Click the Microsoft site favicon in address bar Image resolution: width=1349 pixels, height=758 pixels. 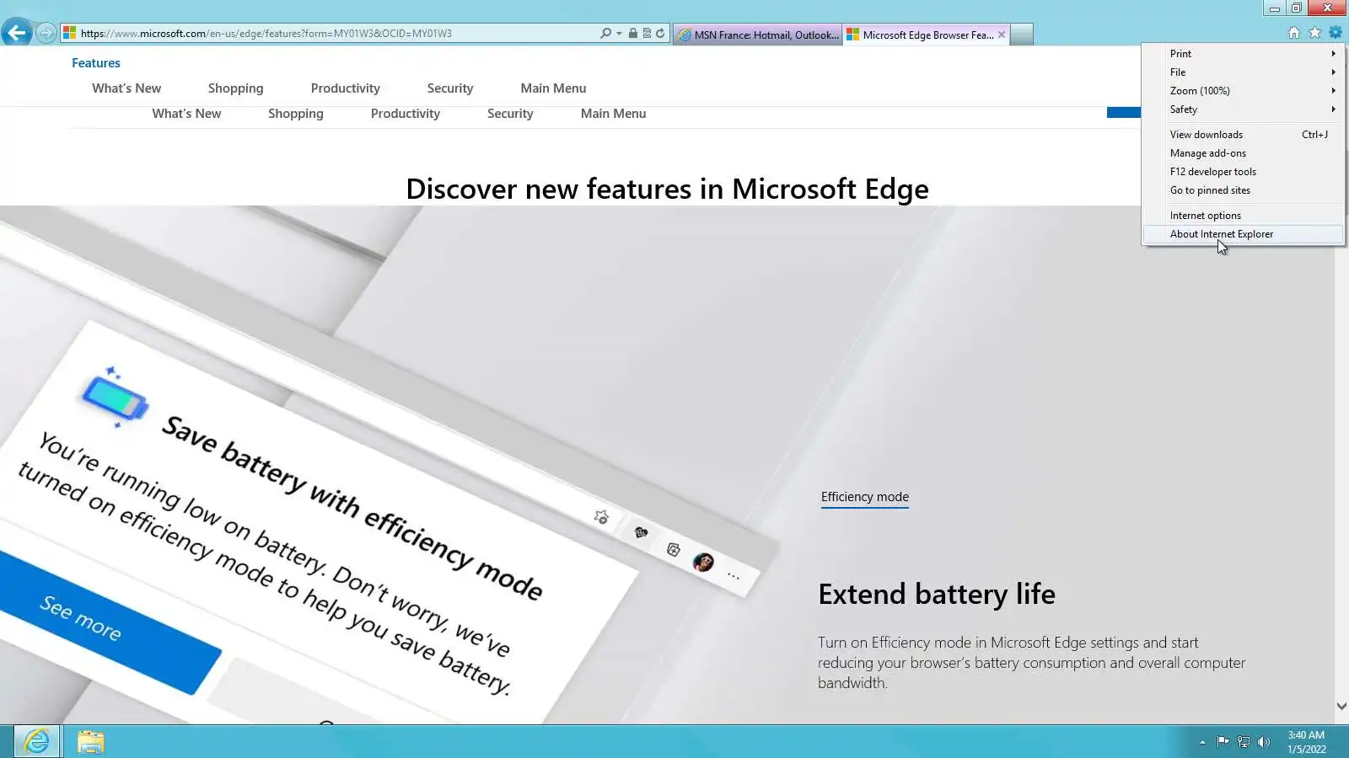click(x=70, y=34)
